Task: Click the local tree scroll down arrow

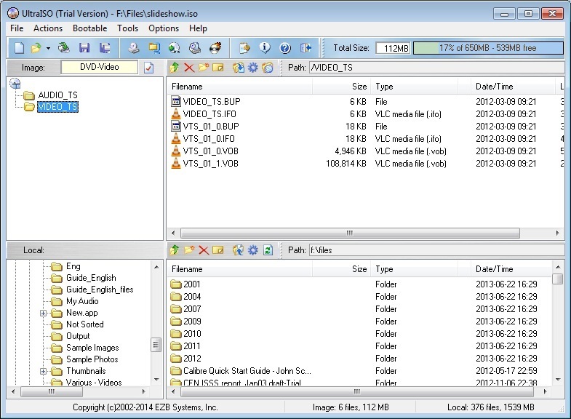Action: [156, 380]
